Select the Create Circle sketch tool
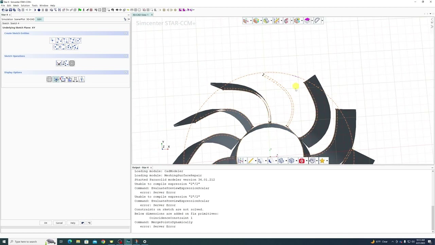 tap(78, 40)
